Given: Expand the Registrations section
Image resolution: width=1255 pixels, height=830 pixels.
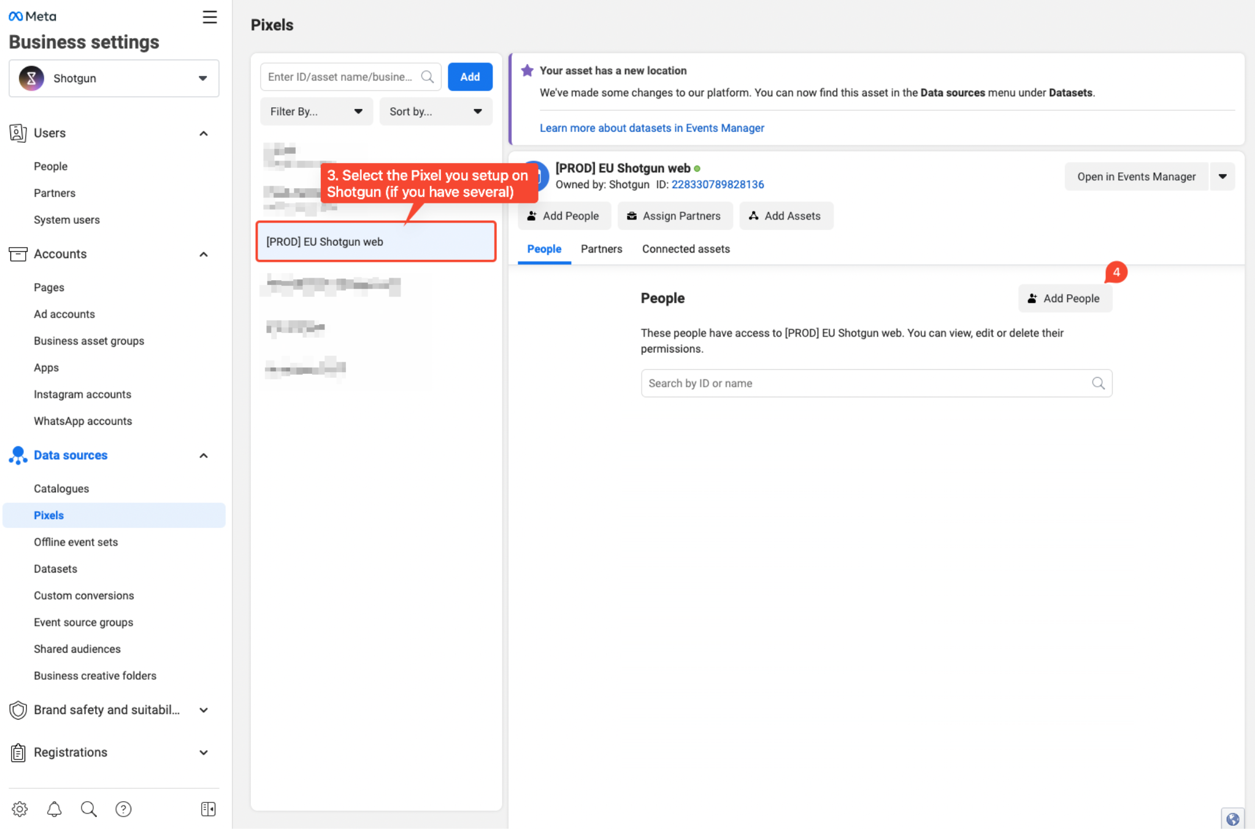Looking at the screenshot, I should [204, 752].
